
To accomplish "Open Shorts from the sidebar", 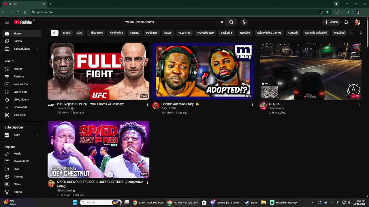I will pyautogui.click(x=22, y=41).
